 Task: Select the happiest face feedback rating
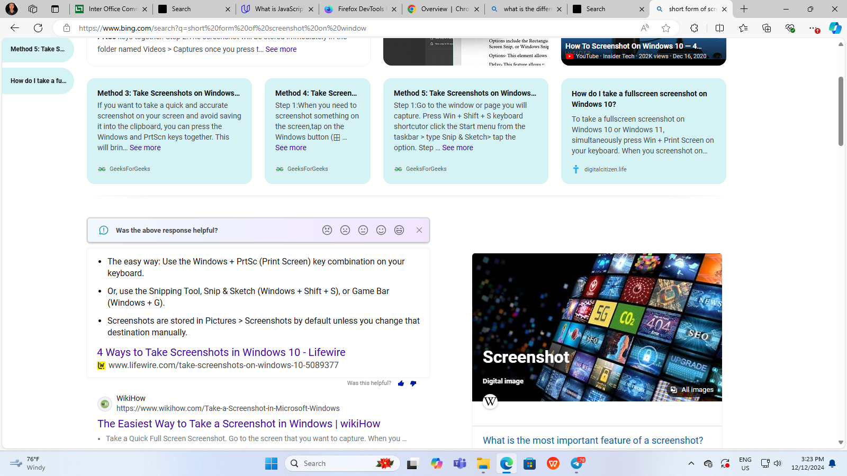pyautogui.click(x=399, y=230)
